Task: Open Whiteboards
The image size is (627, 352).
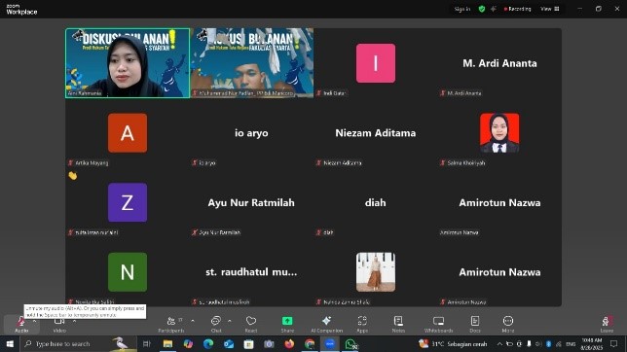Action: [x=439, y=324]
